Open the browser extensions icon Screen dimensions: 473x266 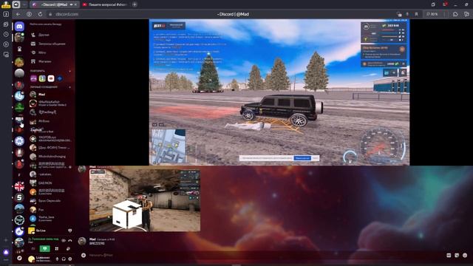click(x=455, y=14)
